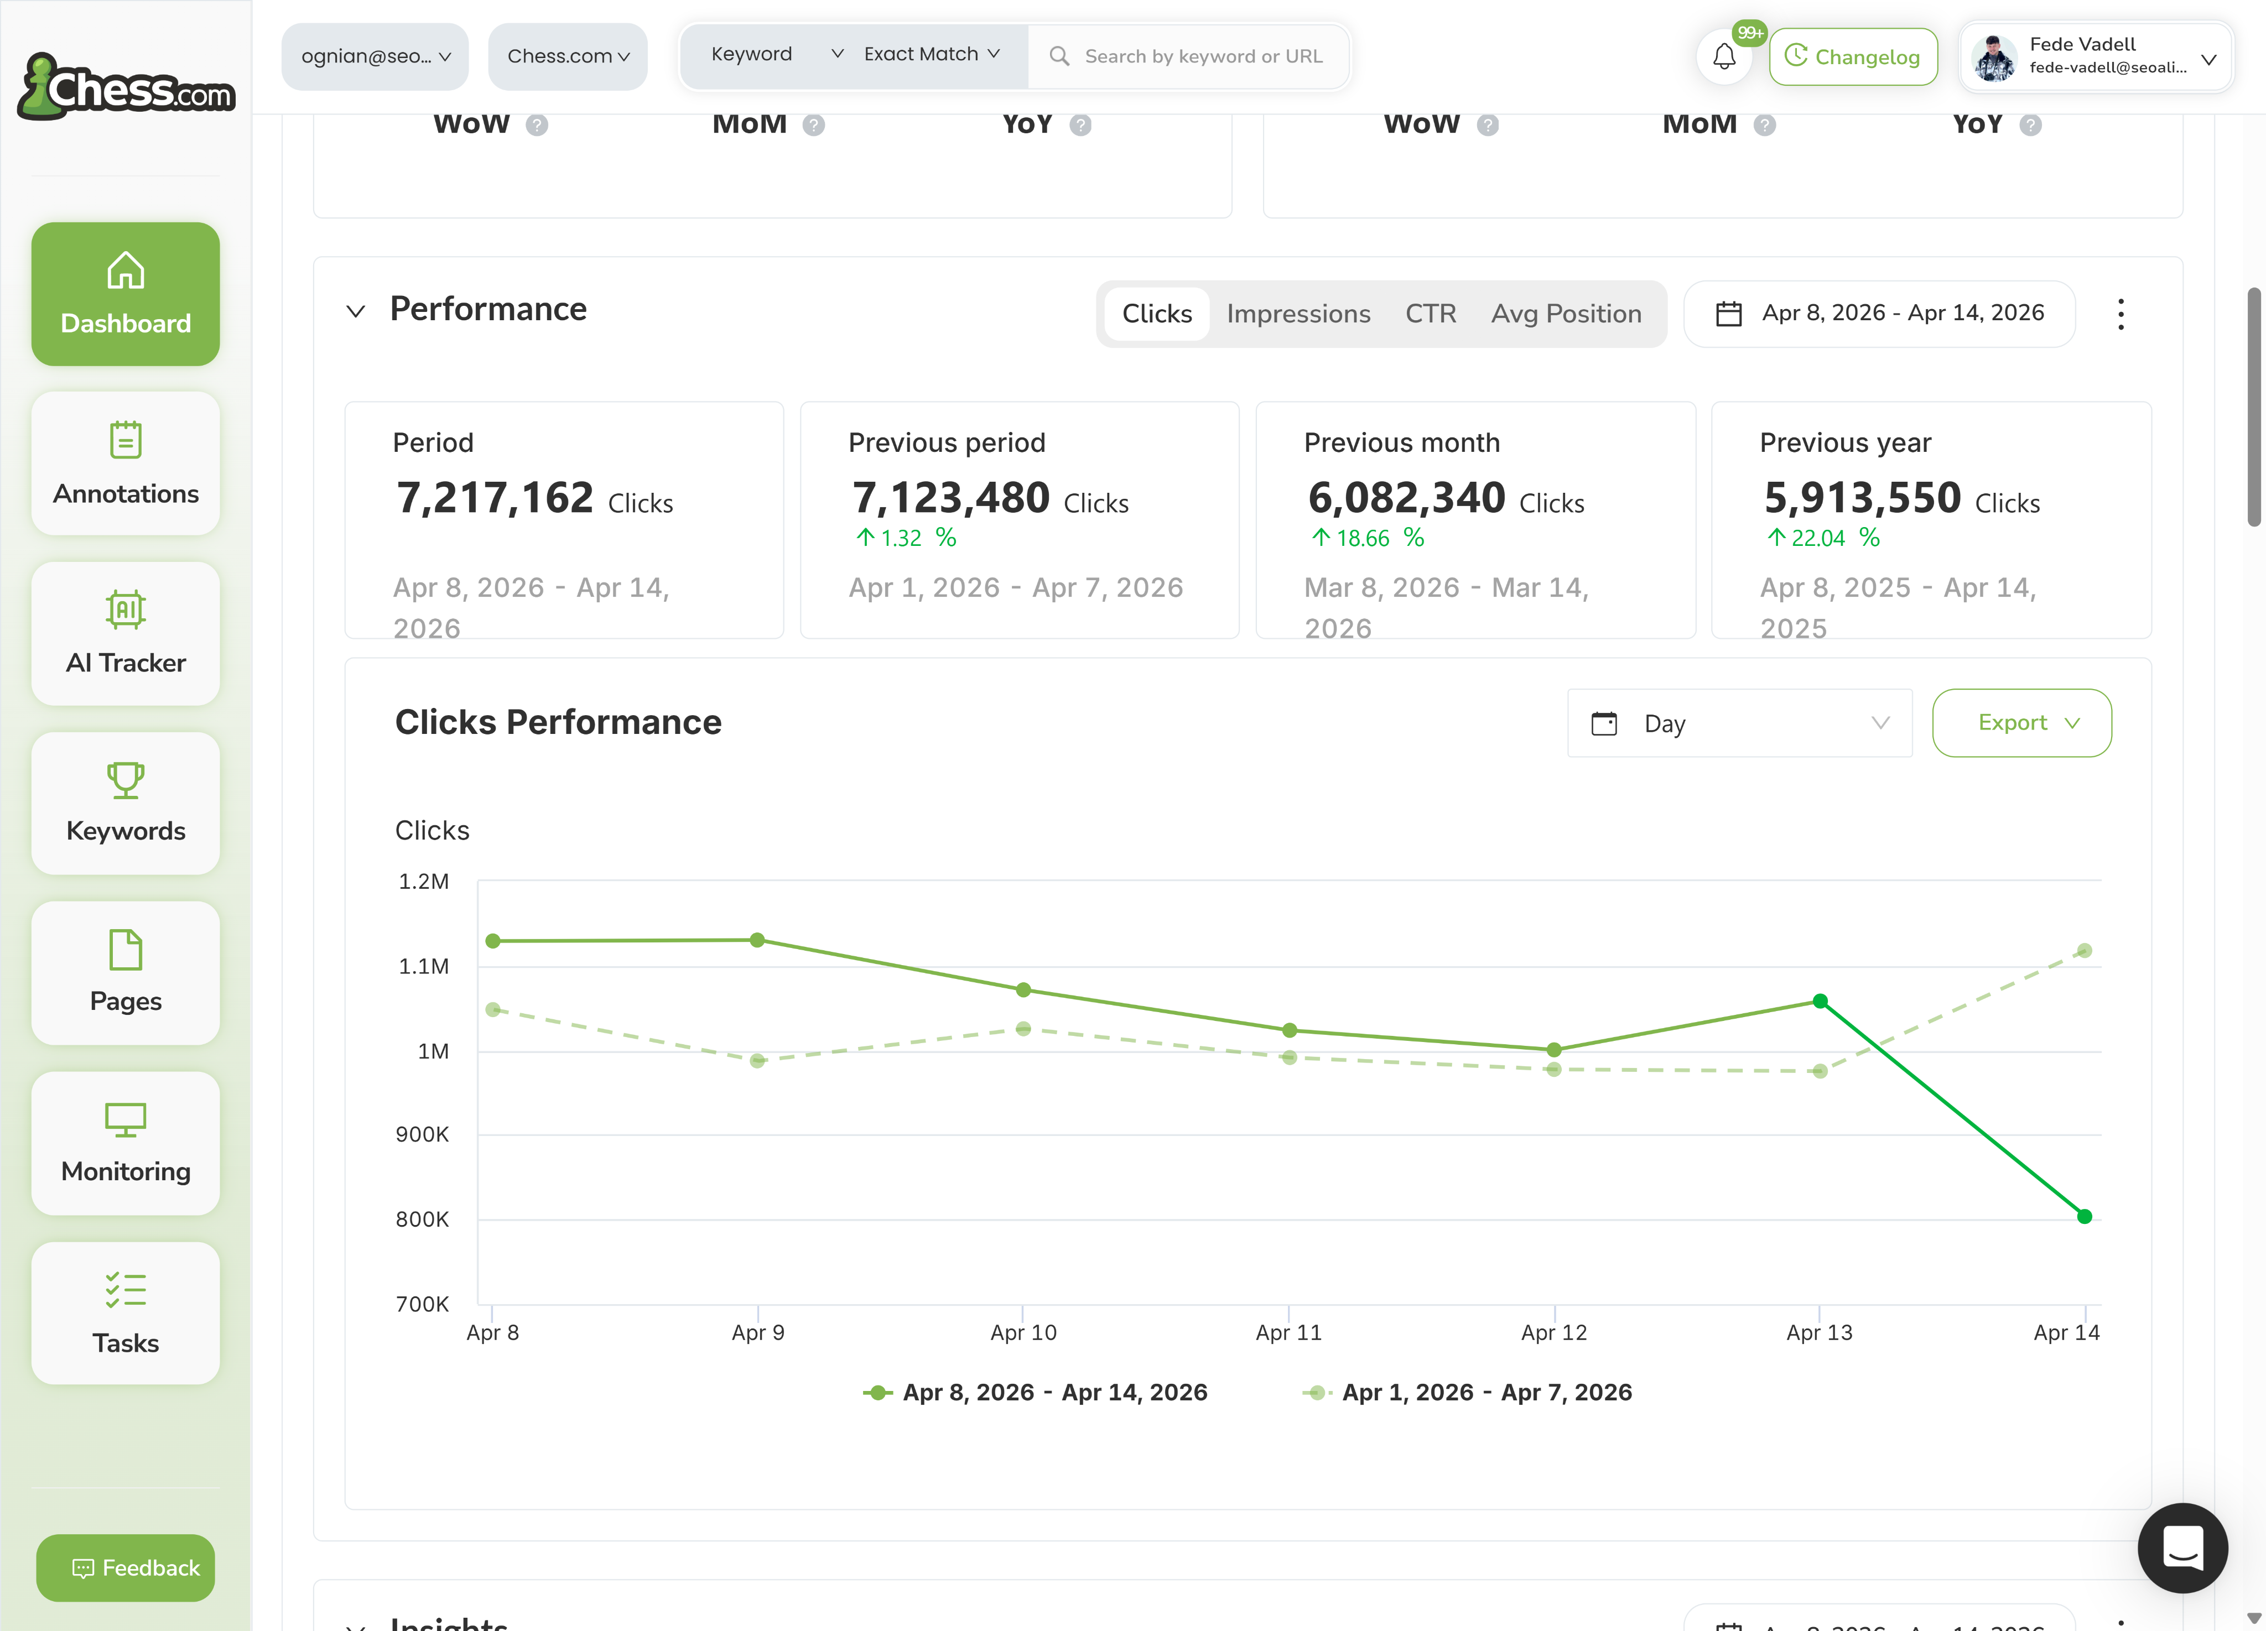Open the three-dot menu on the Performance card
The width and height of the screenshot is (2266, 1631).
[2121, 314]
